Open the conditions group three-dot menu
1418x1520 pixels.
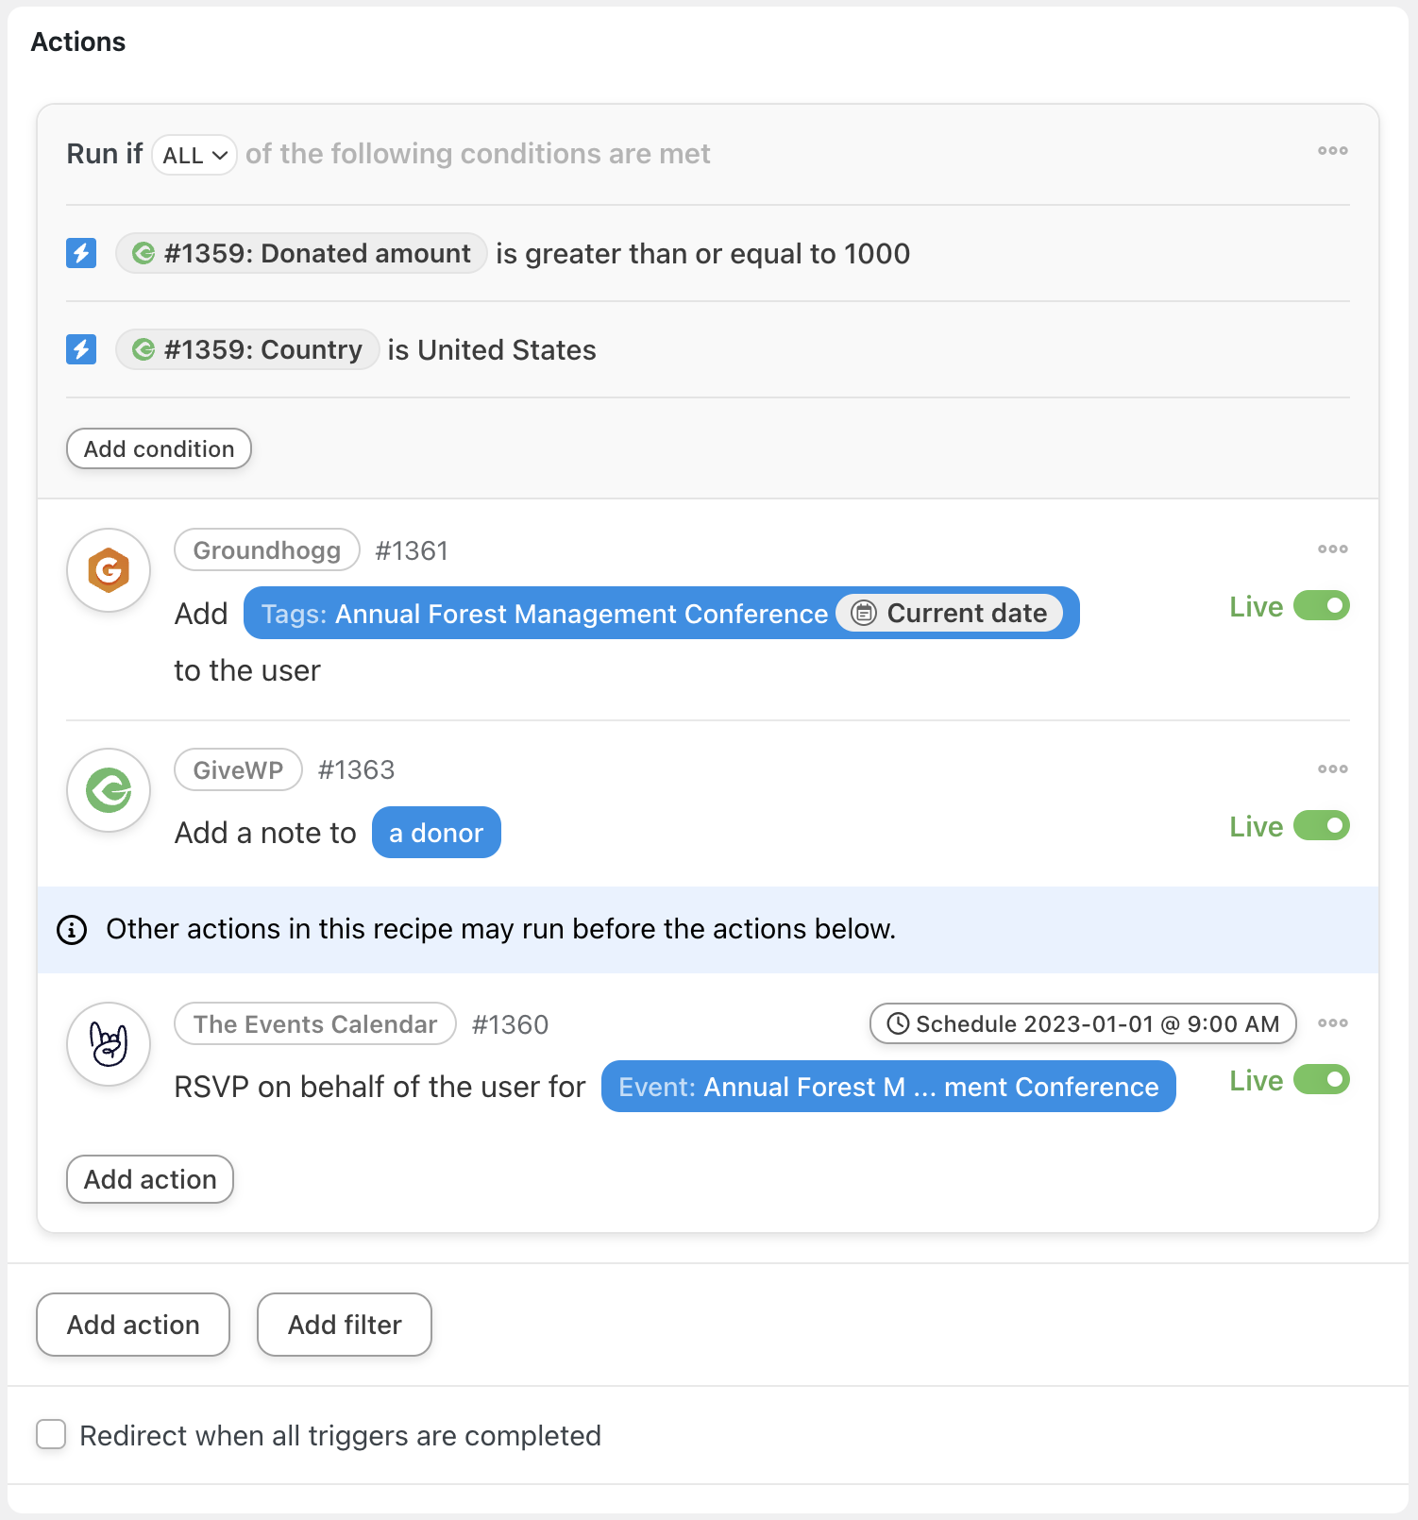click(1332, 151)
